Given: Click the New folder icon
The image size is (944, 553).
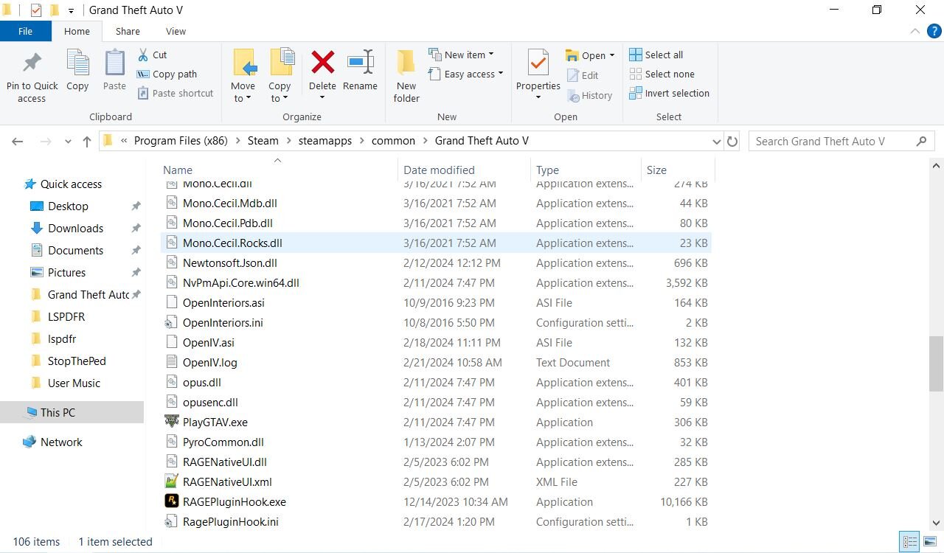Looking at the screenshot, I should point(406,62).
